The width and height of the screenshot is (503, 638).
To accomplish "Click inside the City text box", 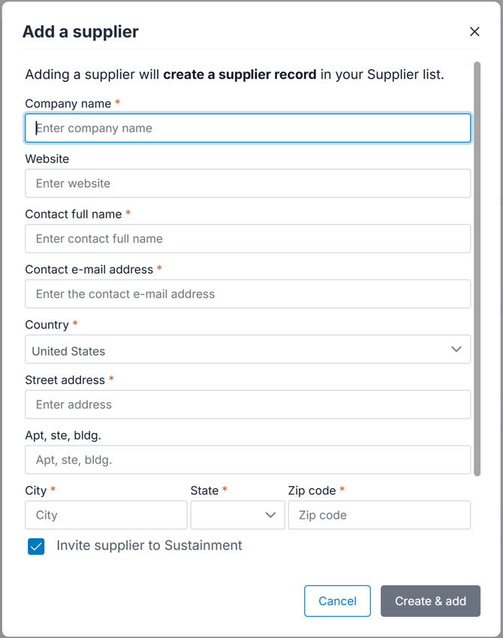I will pos(106,516).
